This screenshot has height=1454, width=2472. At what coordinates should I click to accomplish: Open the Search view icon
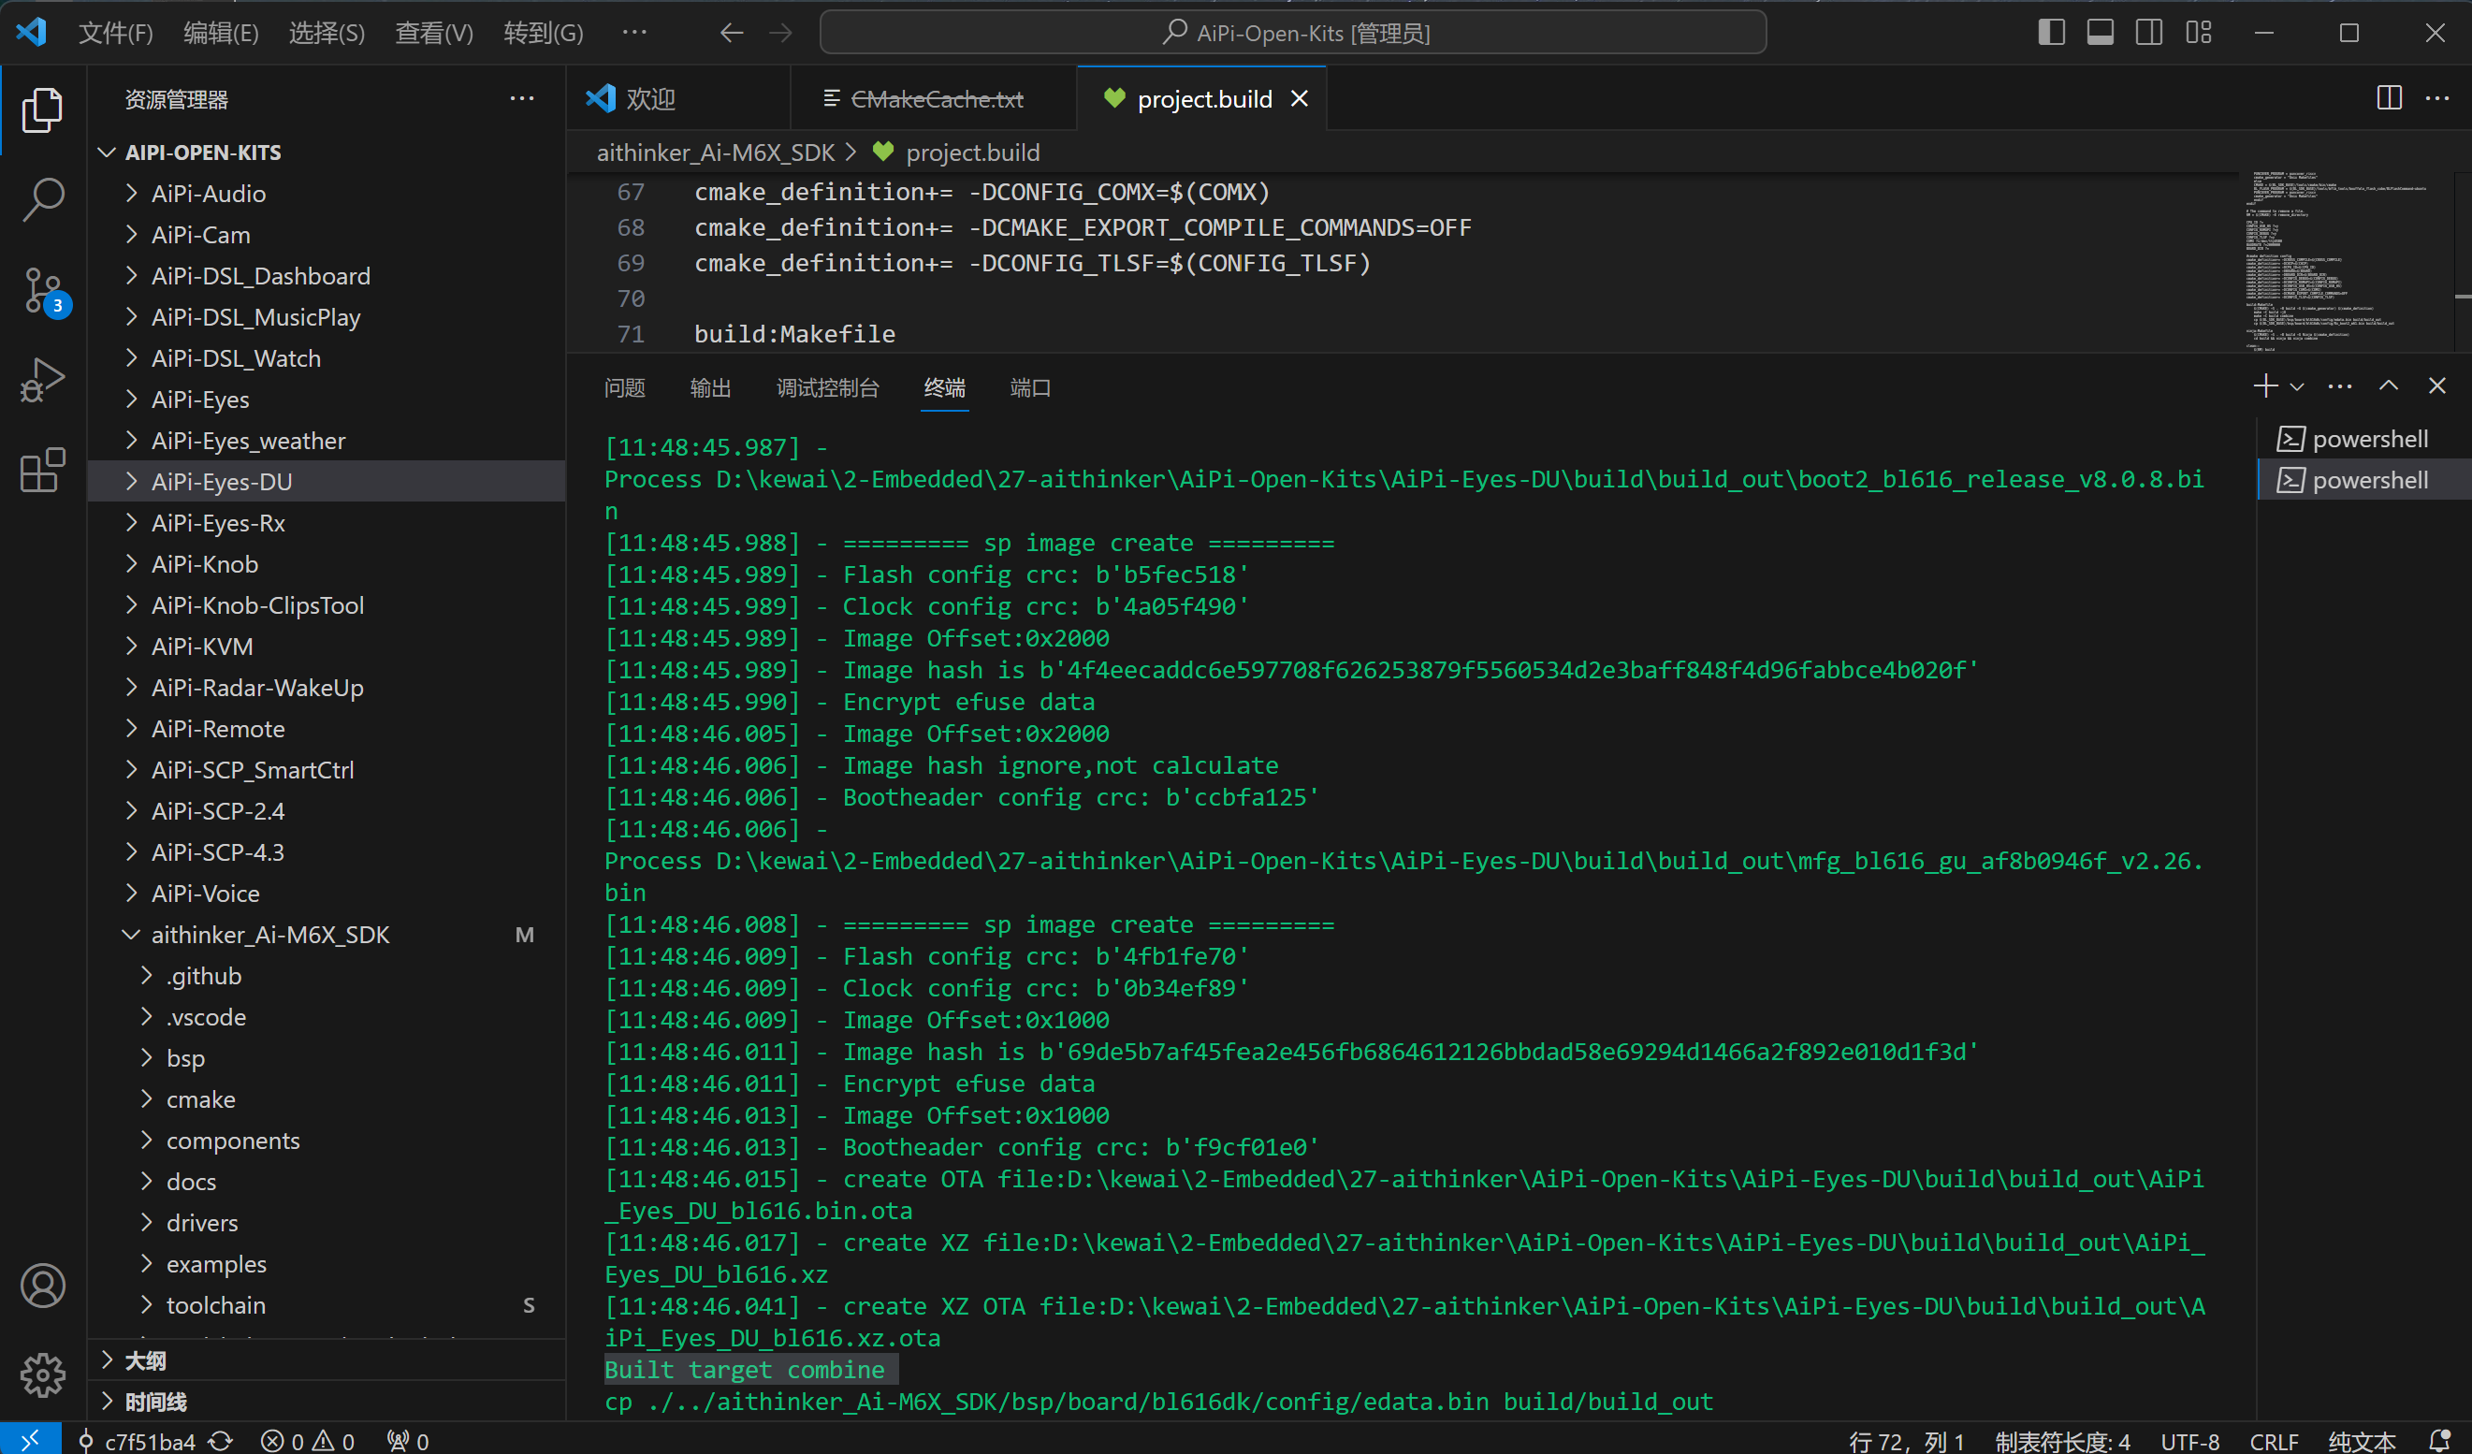[42, 199]
